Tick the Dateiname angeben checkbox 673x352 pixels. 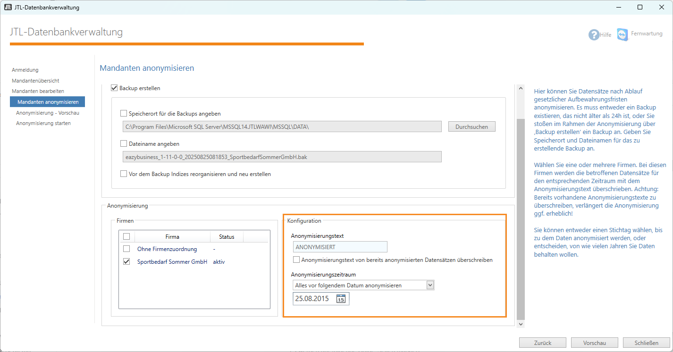coord(124,144)
